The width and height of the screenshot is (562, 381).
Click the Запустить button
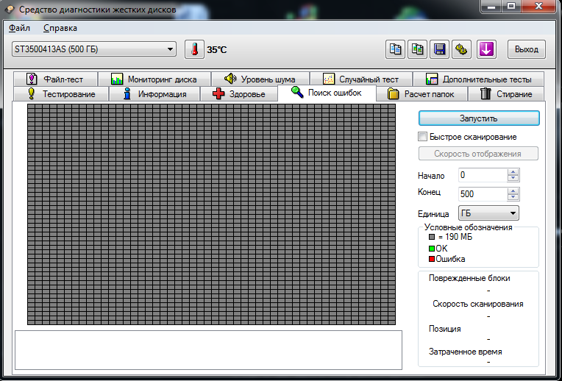(479, 118)
